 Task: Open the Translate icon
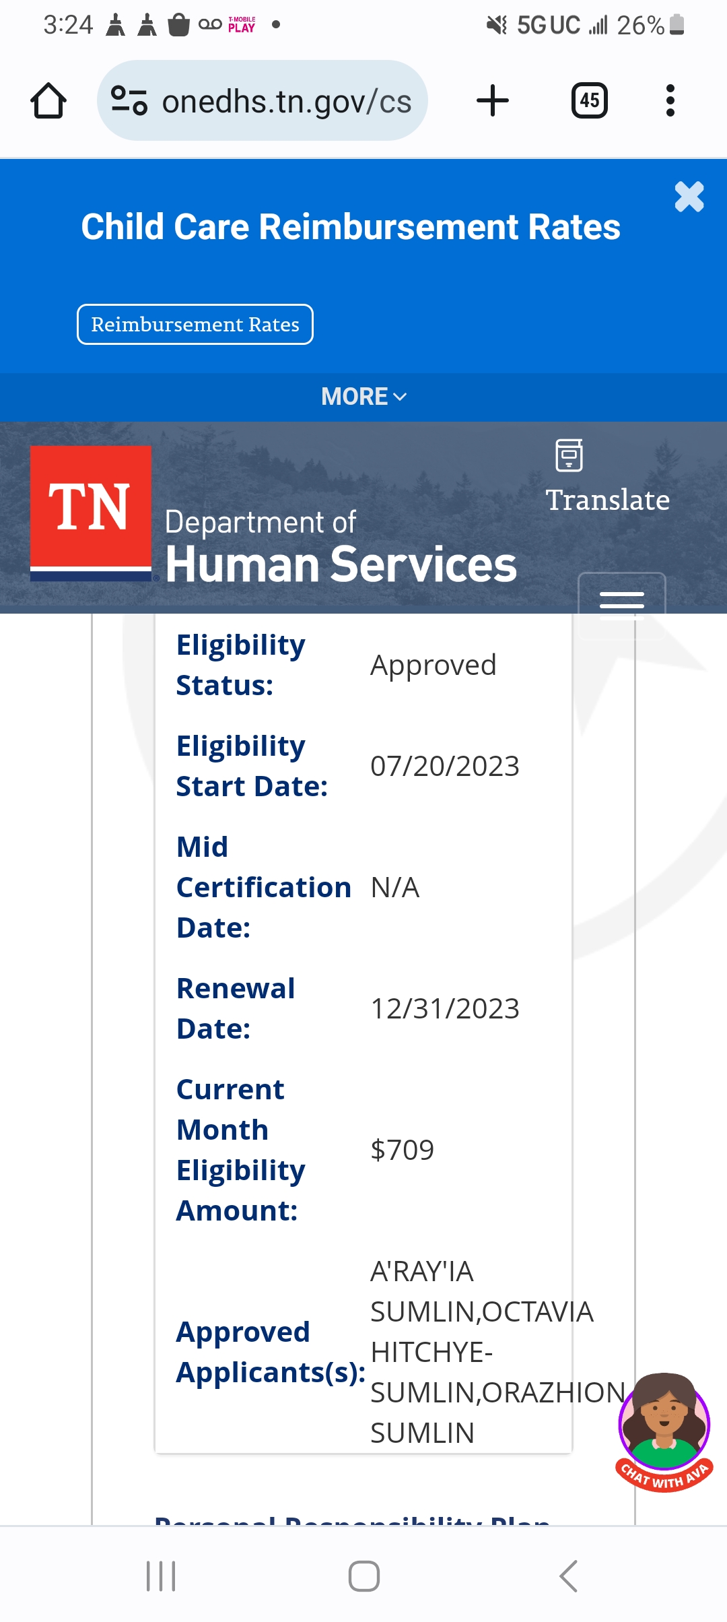[x=569, y=455]
